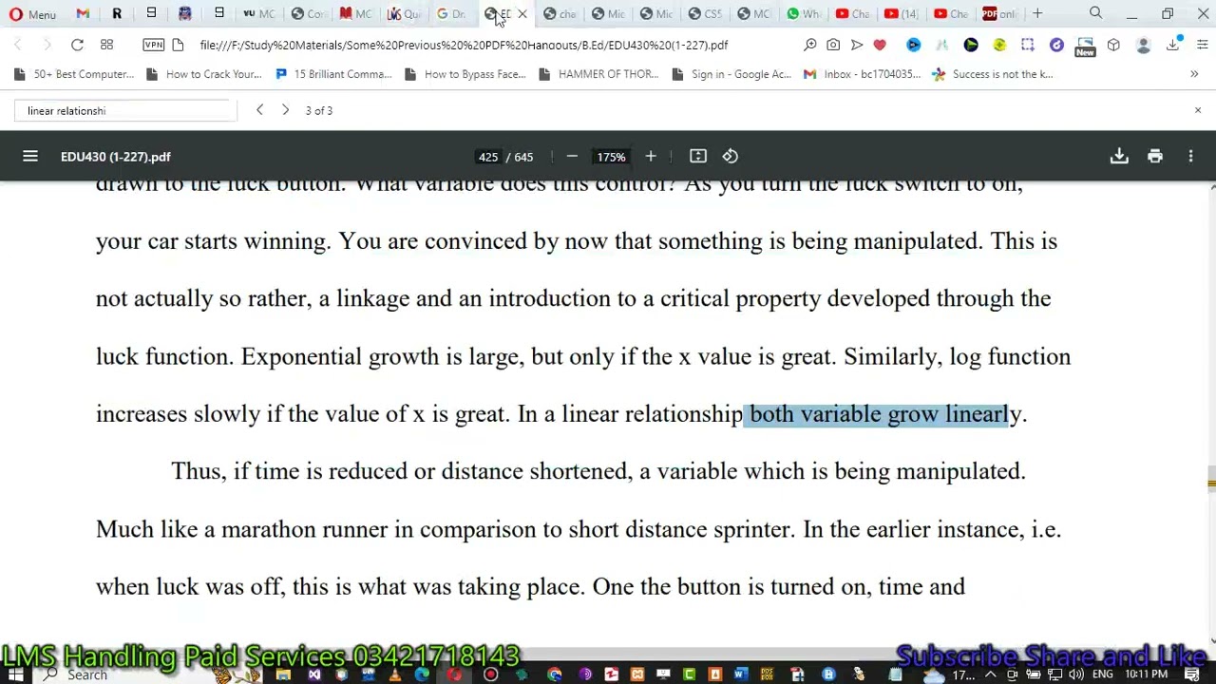
Task: Open Microsoft Word from the taskbar
Action: 740,674
